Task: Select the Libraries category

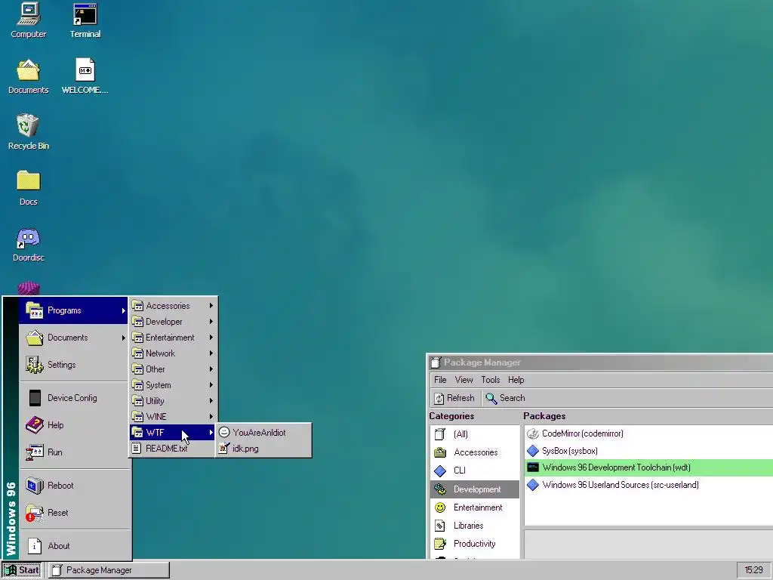Action: [474, 526]
